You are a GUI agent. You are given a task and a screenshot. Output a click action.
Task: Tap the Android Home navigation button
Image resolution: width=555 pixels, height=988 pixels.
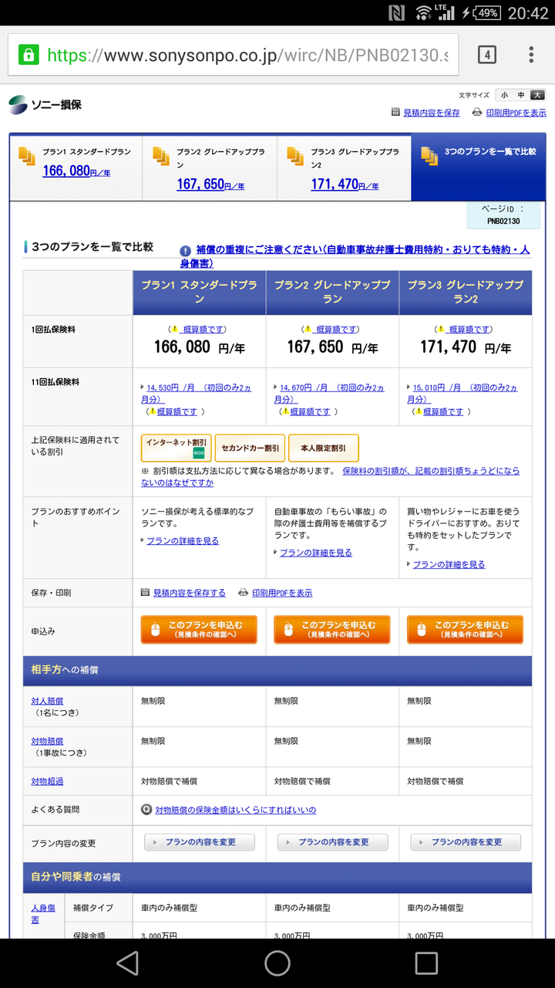click(x=277, y=963)
